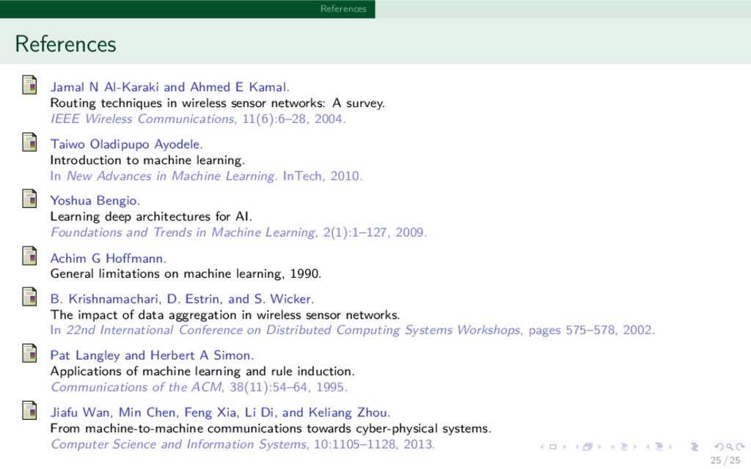Click authors 'Pat Langley and Herbert A Simon'
Screen dimensions: 751x469
(152, 355)
